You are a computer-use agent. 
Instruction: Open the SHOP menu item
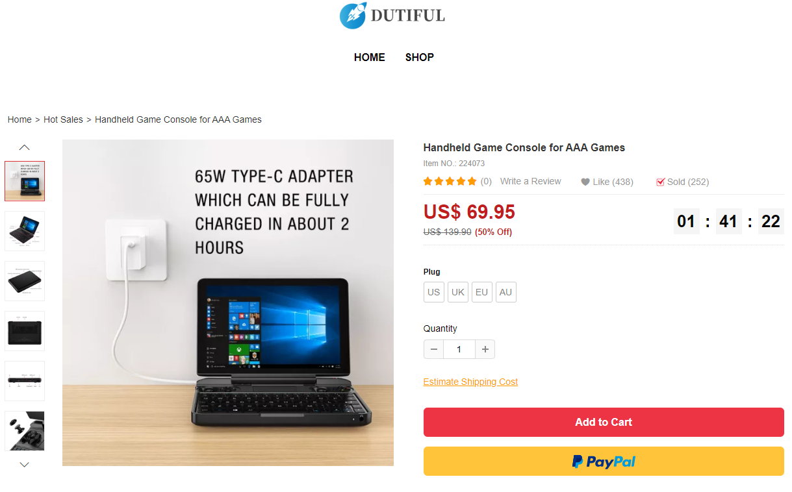coord(420,57)
